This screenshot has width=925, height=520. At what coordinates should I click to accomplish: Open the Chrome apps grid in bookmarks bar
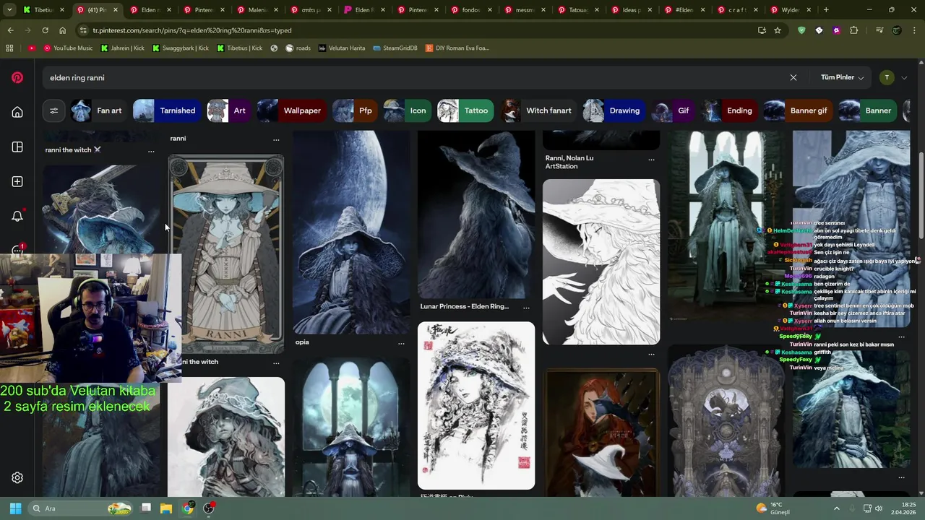(9, 48)
